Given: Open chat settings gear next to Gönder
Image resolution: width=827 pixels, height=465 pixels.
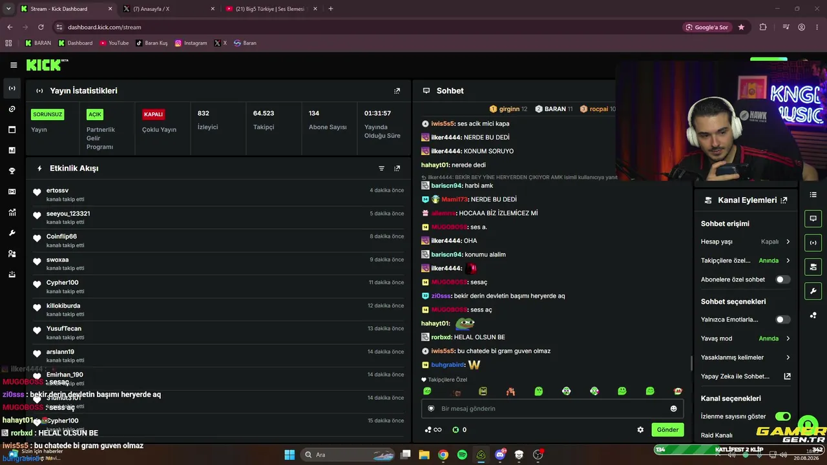Looking at the screenshot, I should 640,429.
